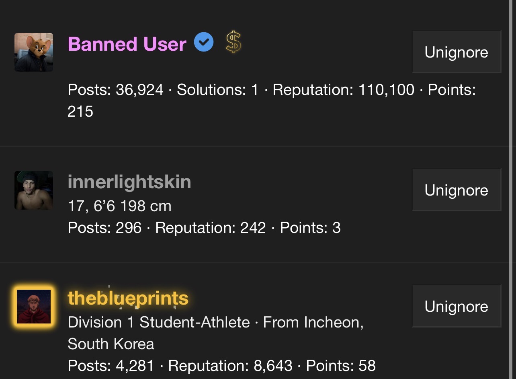Unignore the user theblueprints
The width and height of the screenshot is (516, 379).
(457, 306)
